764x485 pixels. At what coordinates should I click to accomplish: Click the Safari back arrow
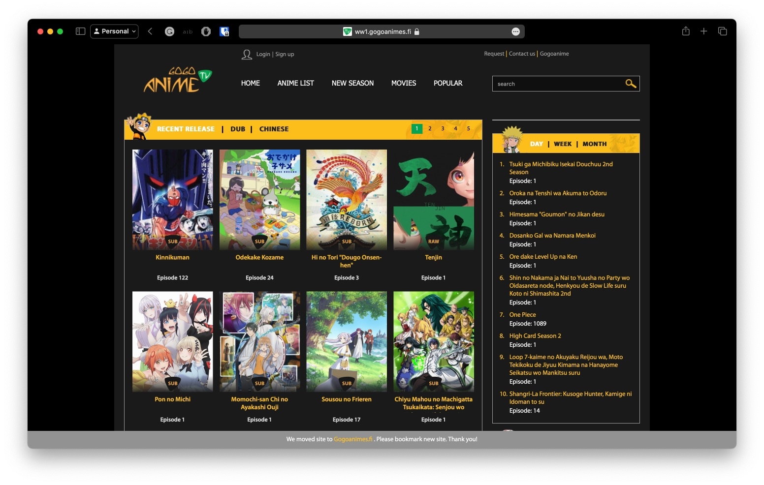(150, 31)
